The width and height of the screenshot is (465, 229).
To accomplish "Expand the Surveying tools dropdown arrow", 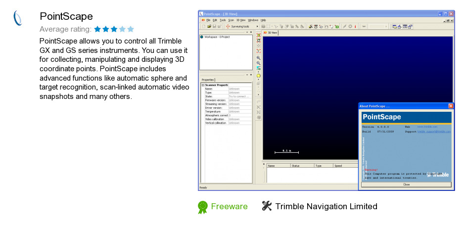I will click(257, 26).
